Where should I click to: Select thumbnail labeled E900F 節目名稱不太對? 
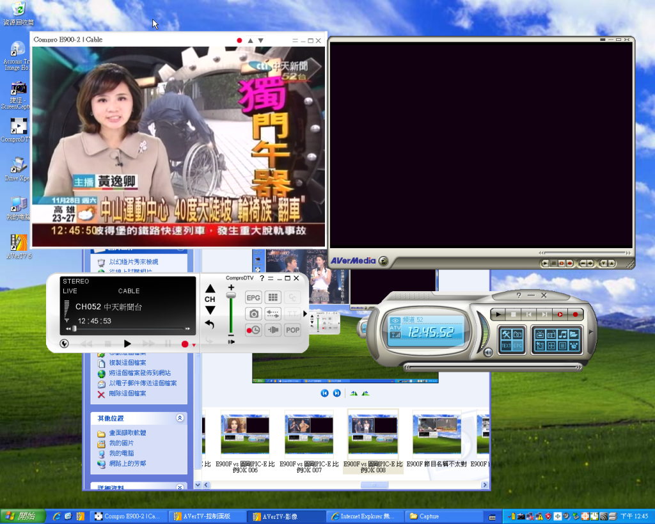point(436,439)
